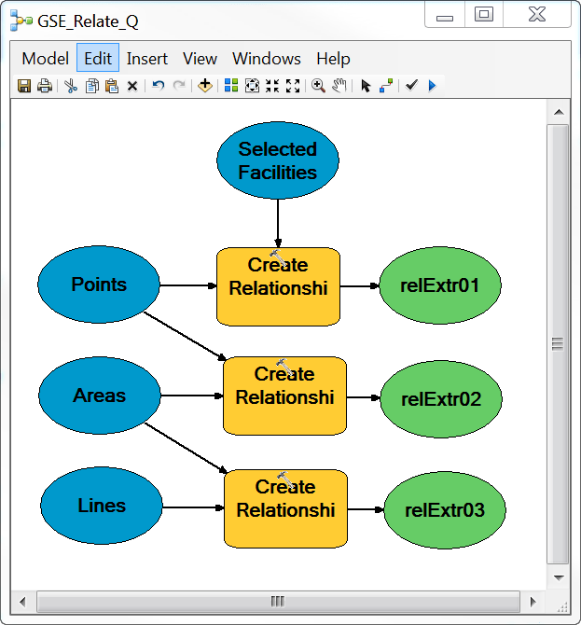This screenshot has height=625, width=581.
Task: Open the Help menu
Action: (333, 59)
